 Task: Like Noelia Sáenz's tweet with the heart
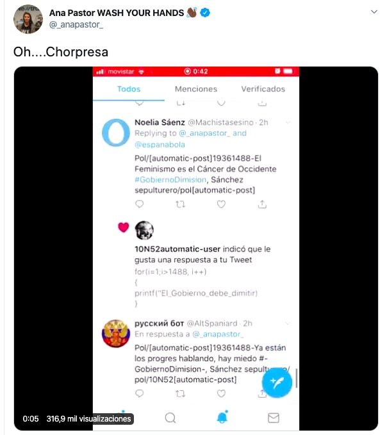221,204
